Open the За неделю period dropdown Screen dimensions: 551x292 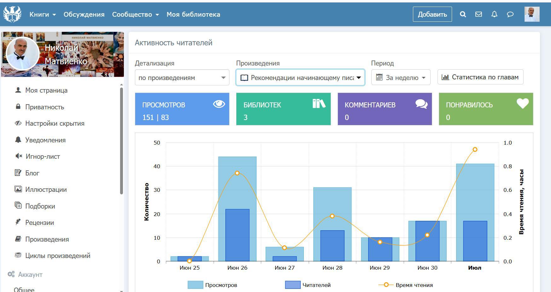(401, 77)
